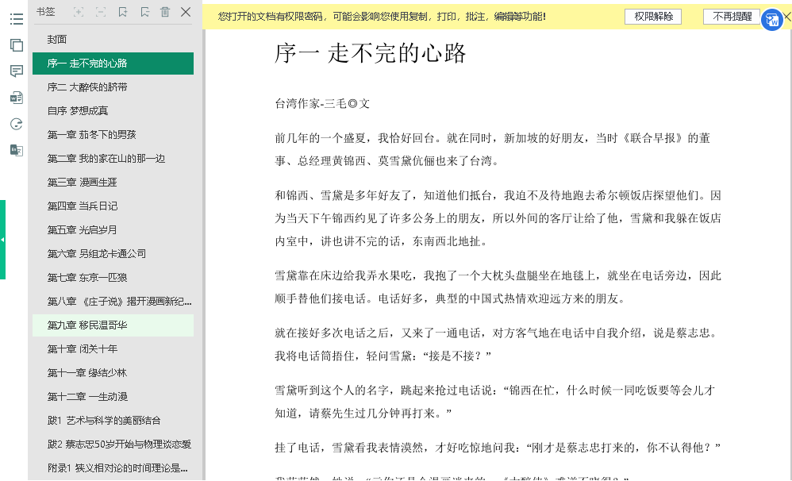The image size is (792, 481).
Task: Open the page thumbnails sidebar icon
Action: click(x=16, y=45)
